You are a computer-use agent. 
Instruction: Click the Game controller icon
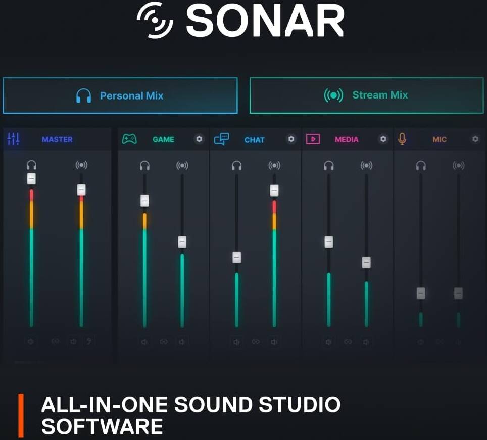(x=129, y=139)
